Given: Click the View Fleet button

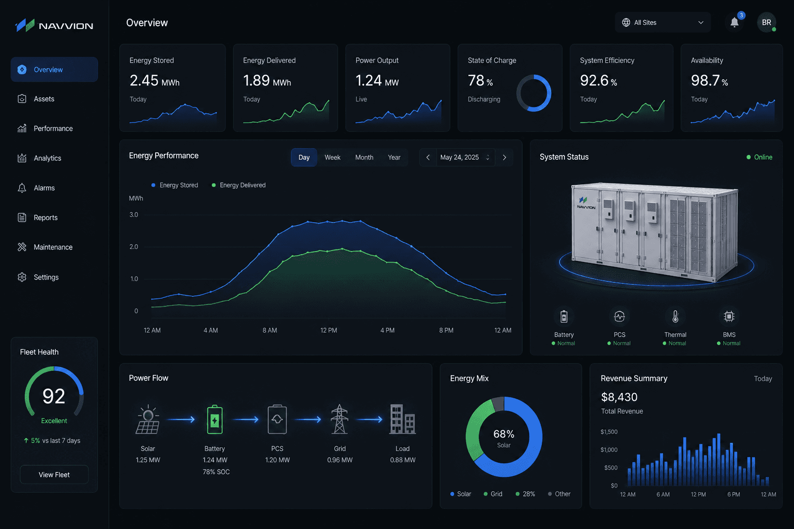Looking at the screenshot, I should tap(54, 475).
